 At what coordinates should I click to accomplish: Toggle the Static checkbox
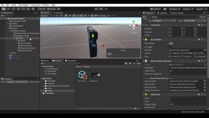click(x=198, y=17)
